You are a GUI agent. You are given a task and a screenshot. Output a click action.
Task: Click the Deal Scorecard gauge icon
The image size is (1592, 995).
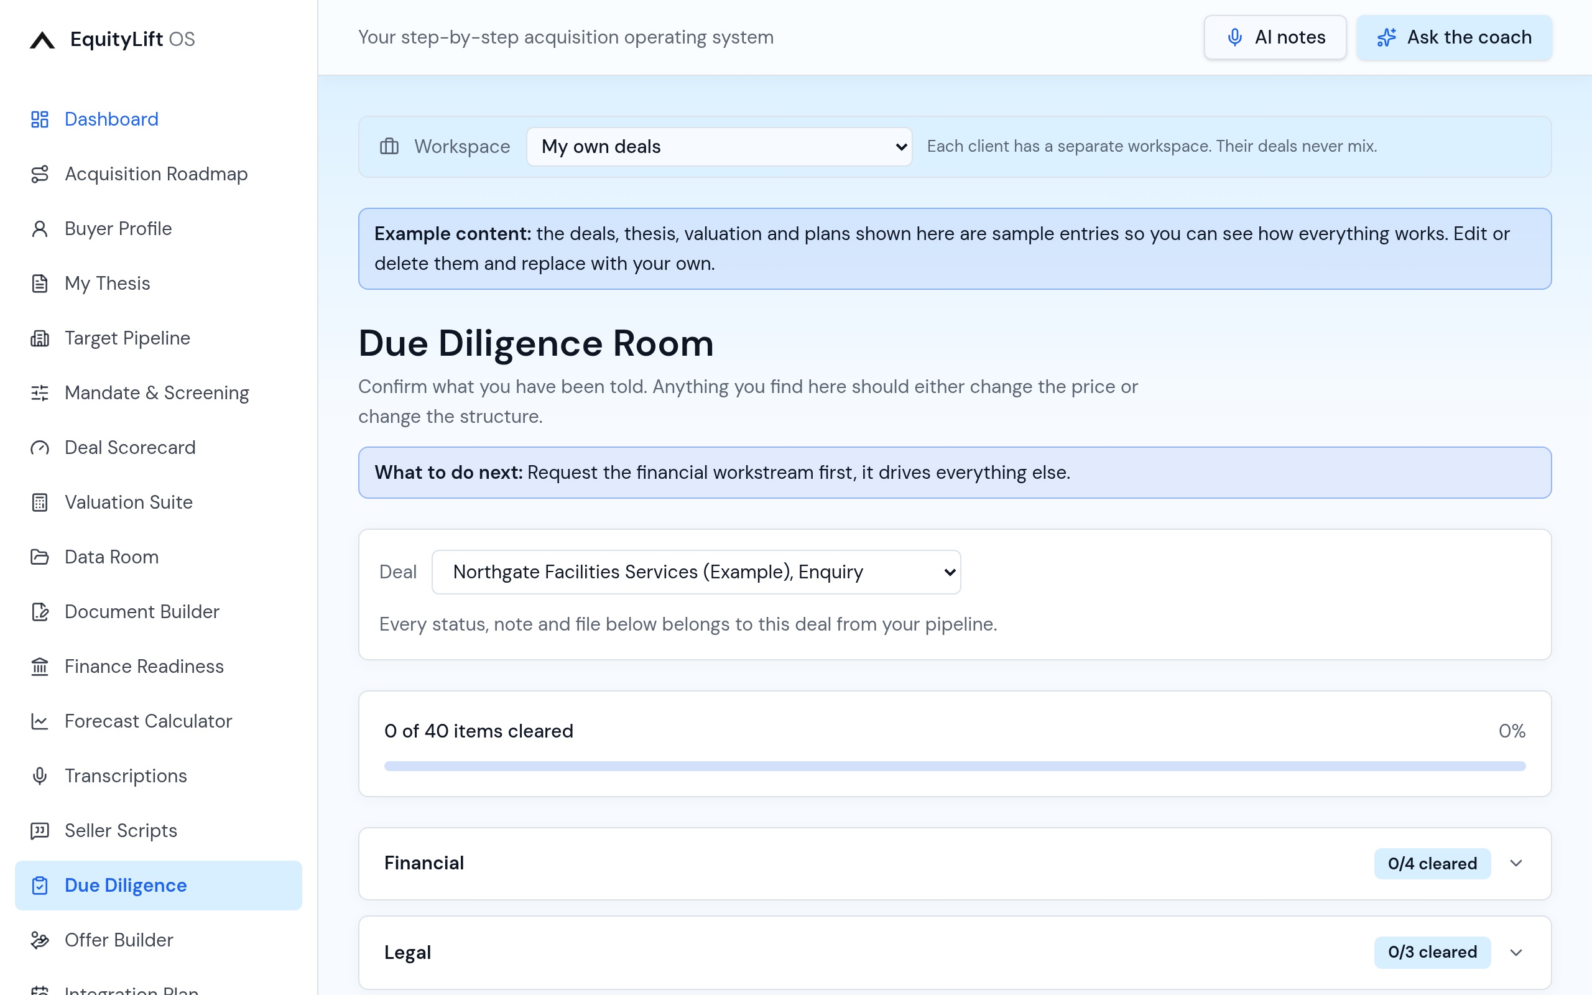[x=39, y=448]
